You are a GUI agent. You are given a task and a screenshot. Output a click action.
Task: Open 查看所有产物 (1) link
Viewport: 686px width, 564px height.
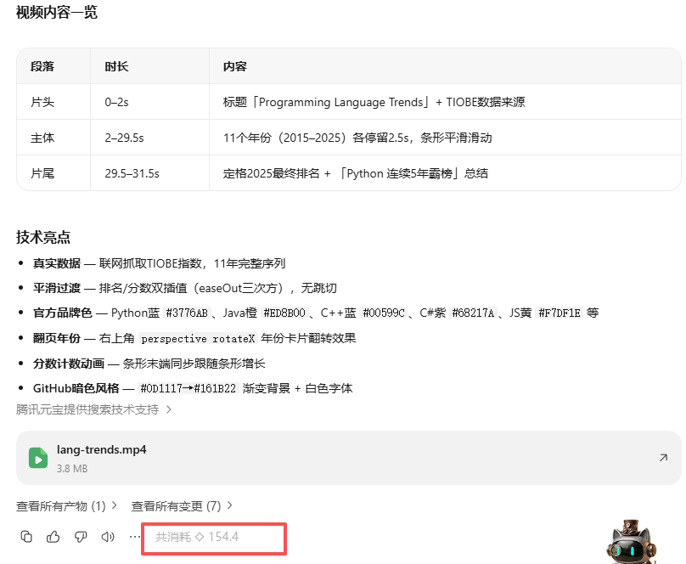(61, 506)
